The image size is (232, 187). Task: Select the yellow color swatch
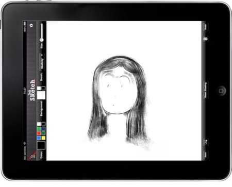click(43, 138)
